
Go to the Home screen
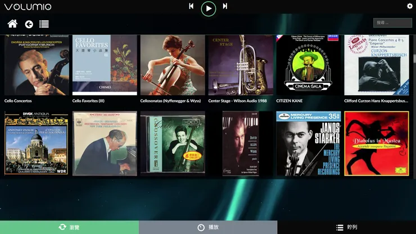12,24
